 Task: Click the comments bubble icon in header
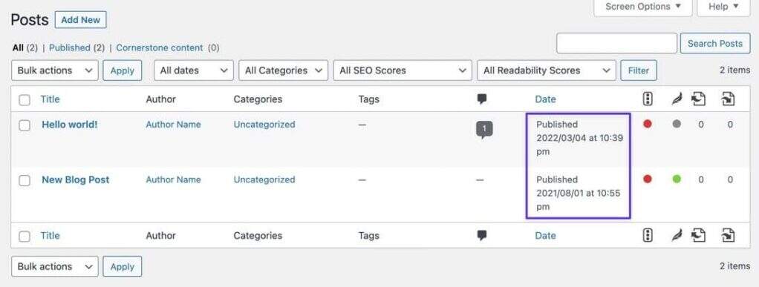[482, 99]
